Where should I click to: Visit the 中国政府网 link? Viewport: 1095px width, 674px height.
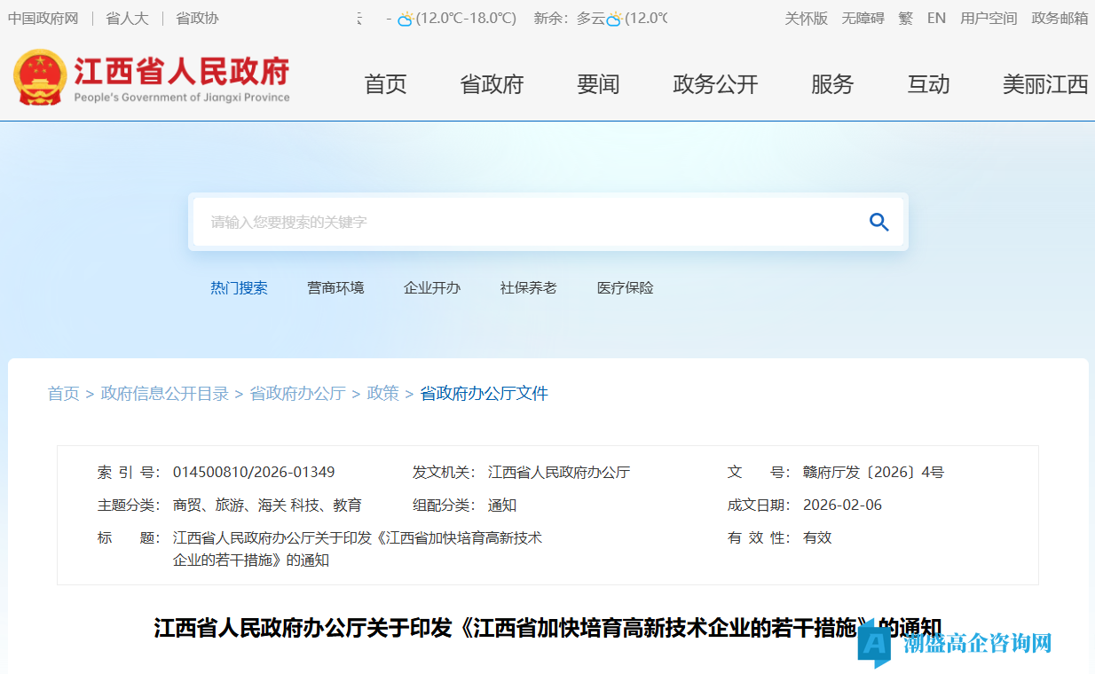tap(42, 18)
